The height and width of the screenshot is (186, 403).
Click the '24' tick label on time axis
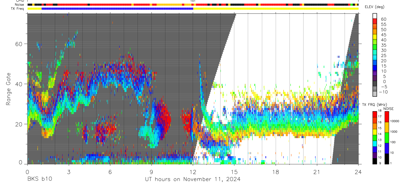click(x=358, y=172)
